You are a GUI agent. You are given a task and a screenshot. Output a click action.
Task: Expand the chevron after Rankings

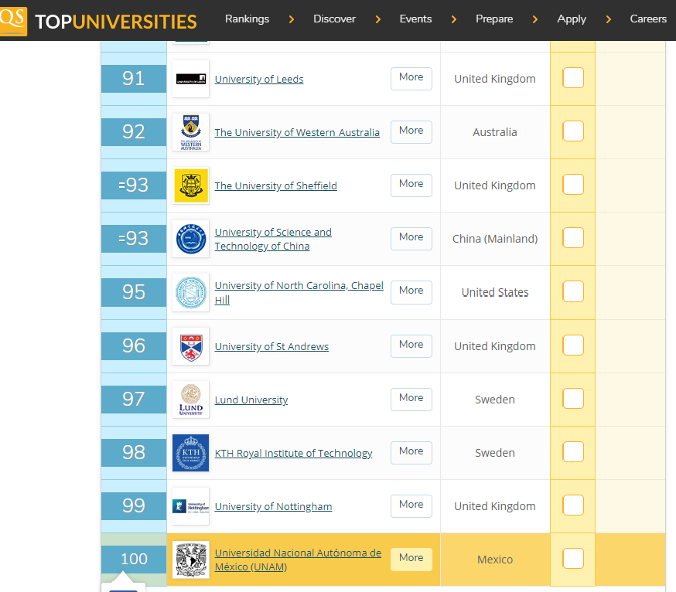pyautogui.click(x=292, y=19)
